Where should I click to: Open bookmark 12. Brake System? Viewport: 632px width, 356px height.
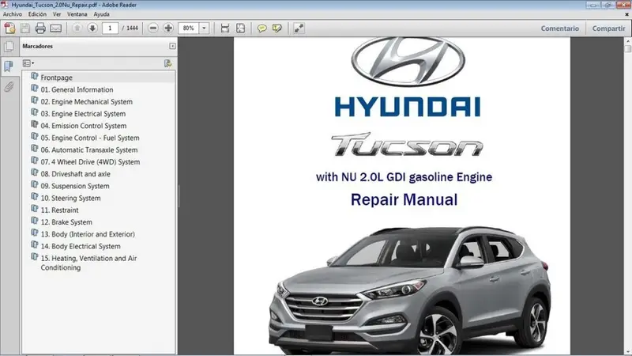[66, 222]
